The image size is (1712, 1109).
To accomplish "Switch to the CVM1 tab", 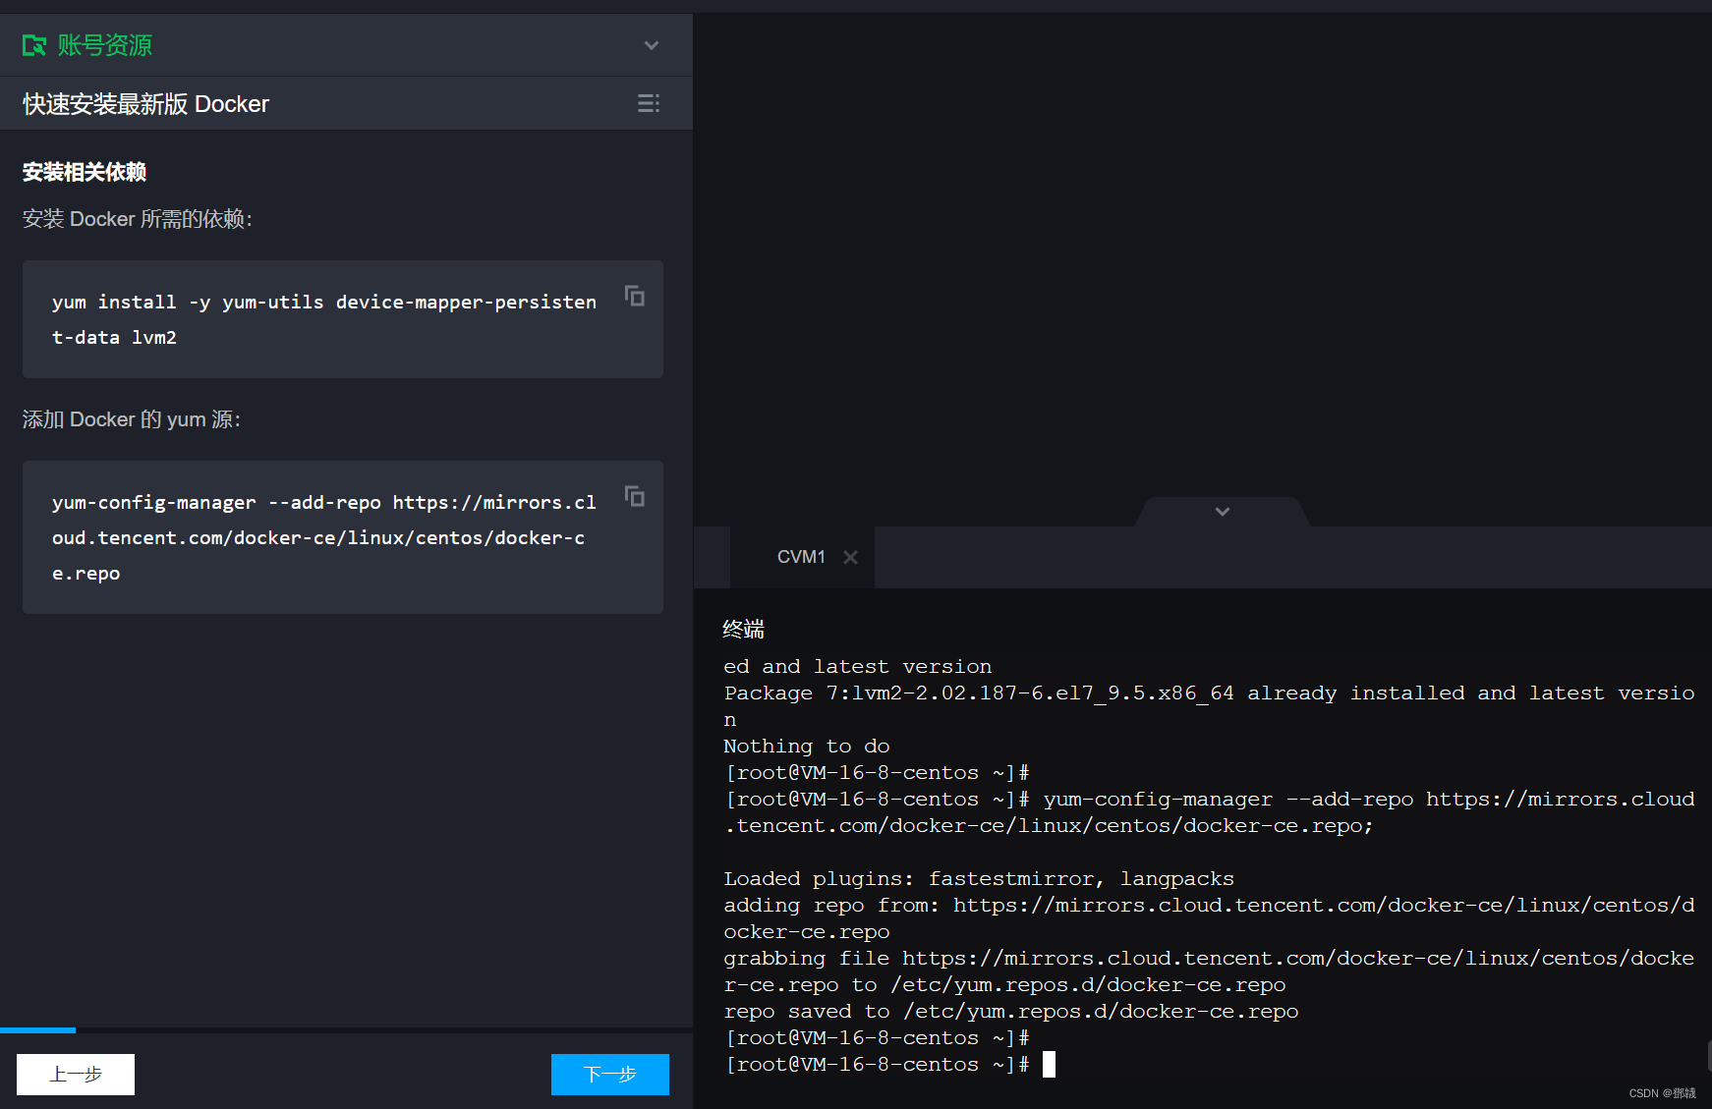I will click(801, 557).
